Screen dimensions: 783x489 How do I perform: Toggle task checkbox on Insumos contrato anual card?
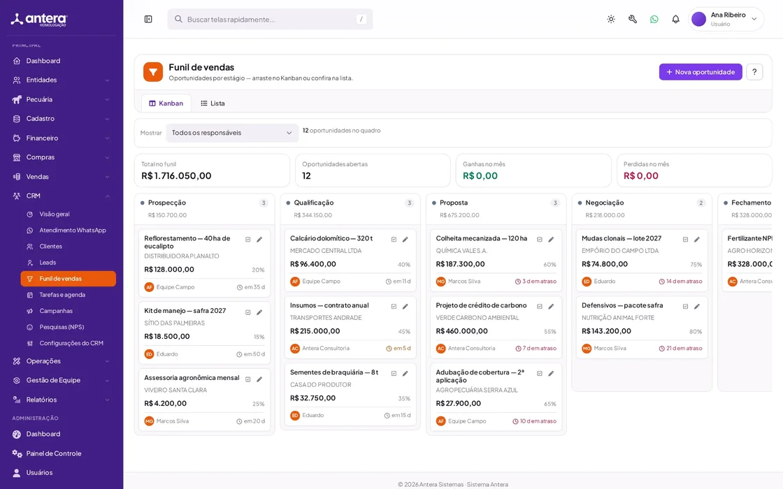394,307
